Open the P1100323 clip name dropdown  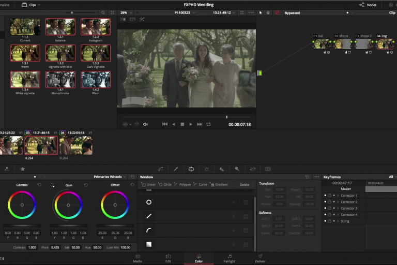185,12
